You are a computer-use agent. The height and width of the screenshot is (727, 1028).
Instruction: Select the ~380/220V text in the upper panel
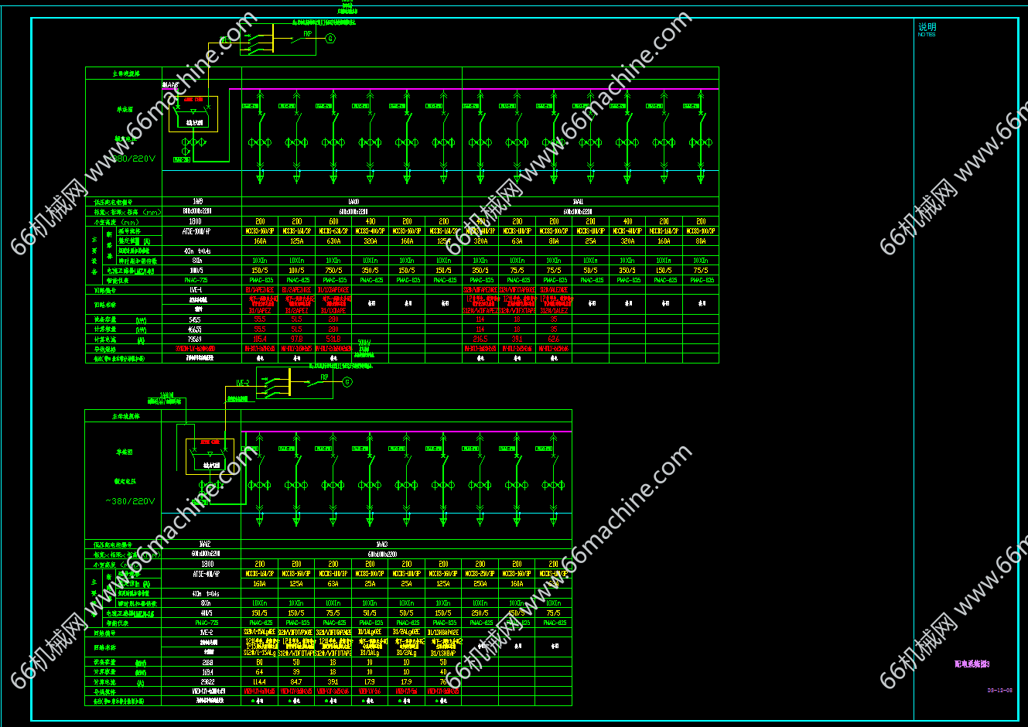(x=134, y=159)
